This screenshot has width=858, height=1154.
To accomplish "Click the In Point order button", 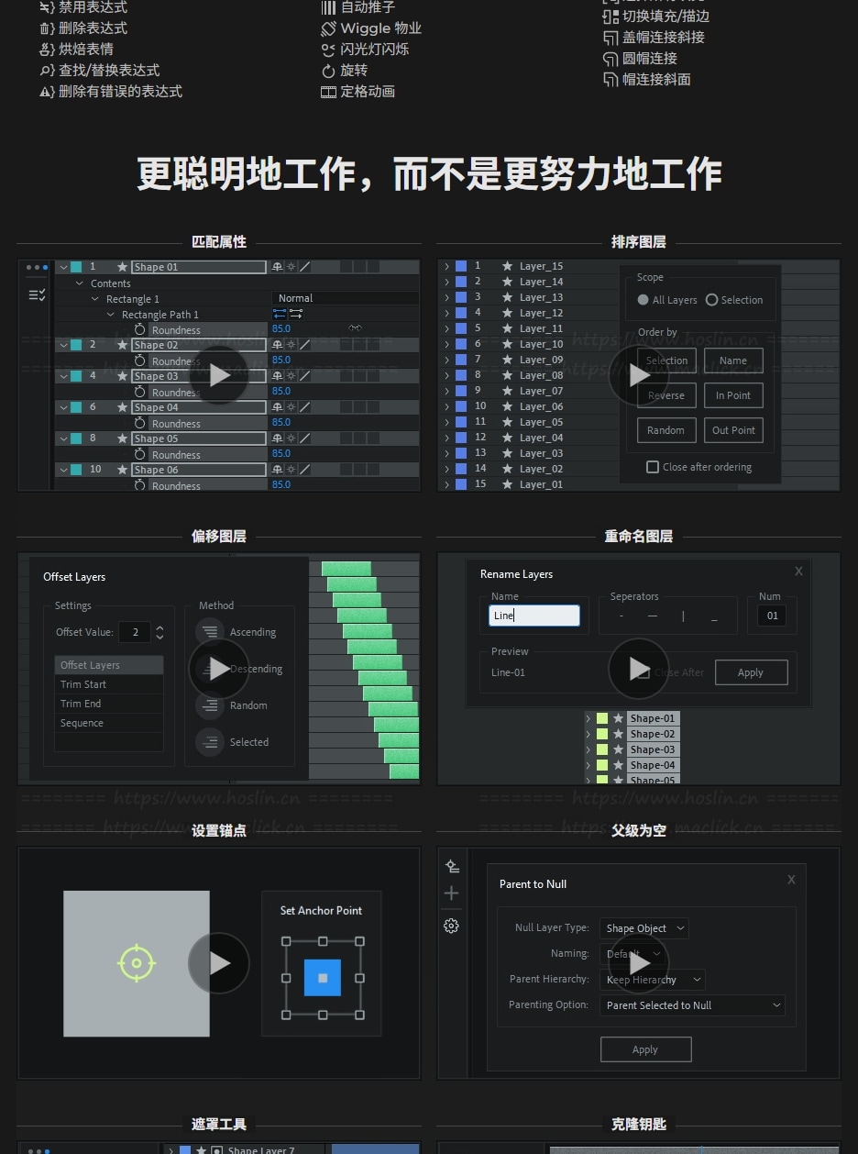I will [733, 395].
